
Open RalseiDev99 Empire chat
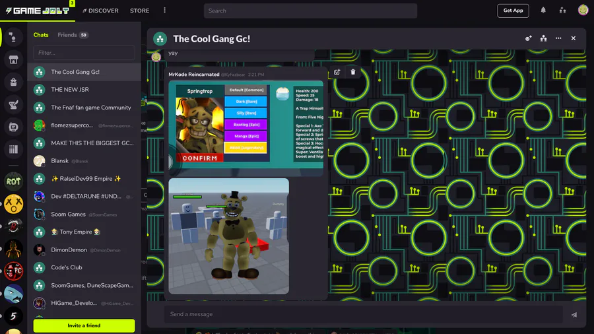point(84,179)
